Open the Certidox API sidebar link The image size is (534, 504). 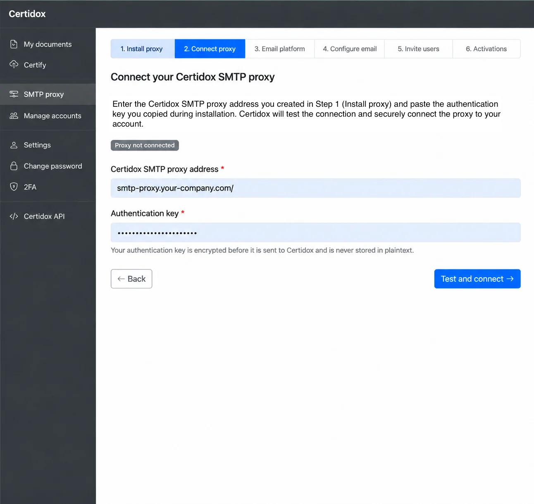pos(48,216)
